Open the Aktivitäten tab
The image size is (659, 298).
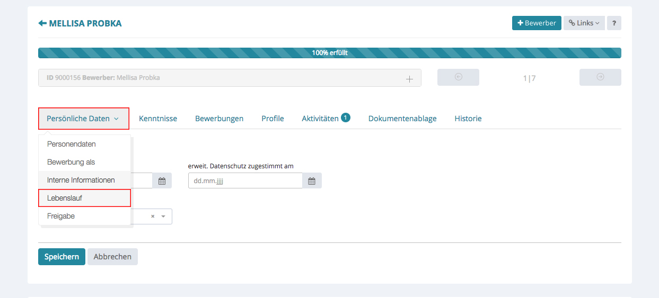320,119
